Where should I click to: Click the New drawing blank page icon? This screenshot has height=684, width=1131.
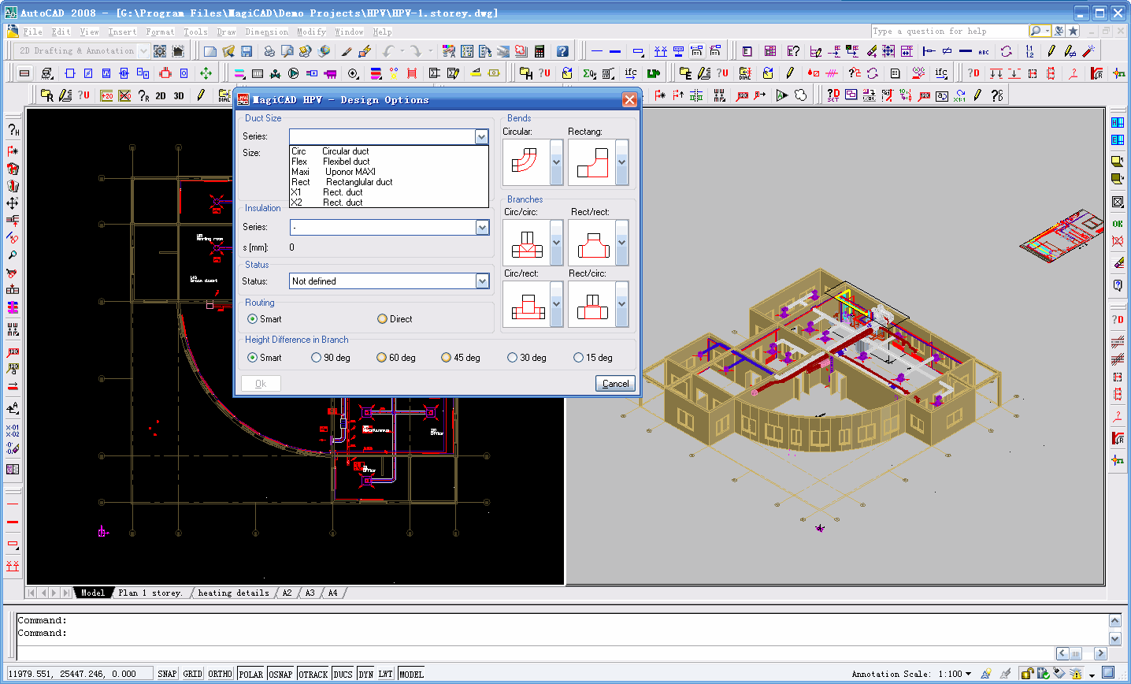click(210, 51)
